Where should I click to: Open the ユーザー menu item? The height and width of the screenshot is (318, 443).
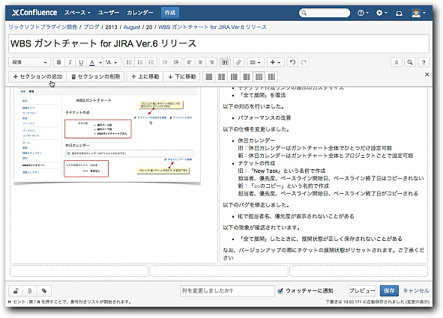pyautogui.click(x=109, y=13)
